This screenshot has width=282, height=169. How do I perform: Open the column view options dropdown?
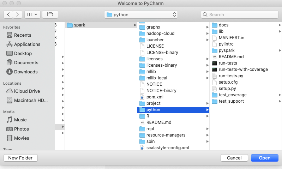click(32, 14)
